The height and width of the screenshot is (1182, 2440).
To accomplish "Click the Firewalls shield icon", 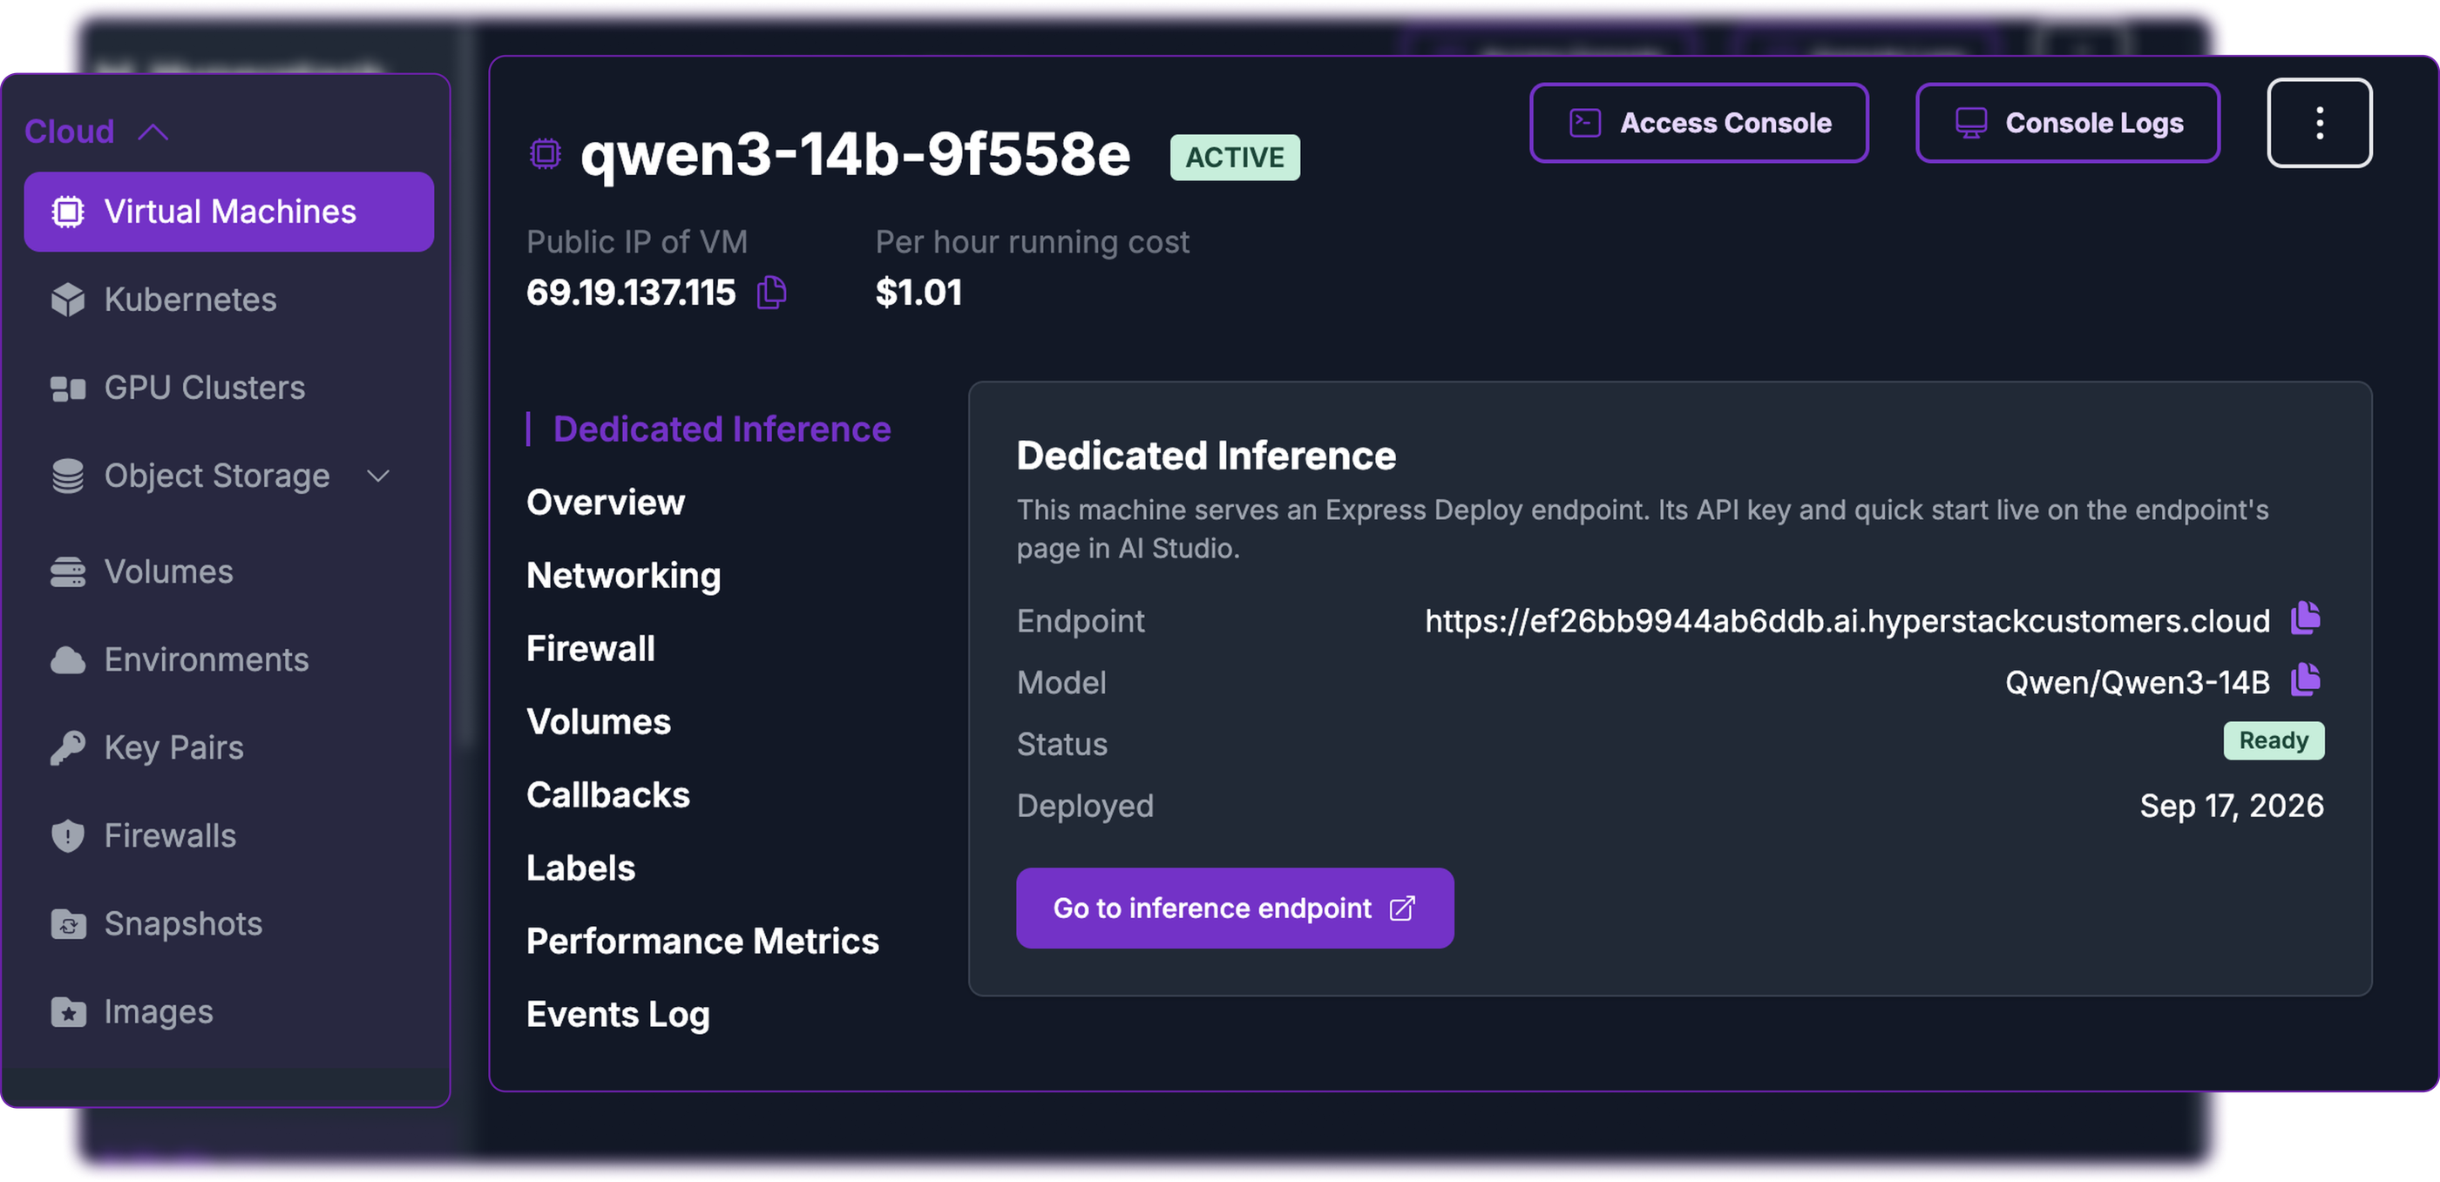I will [68, 835].
